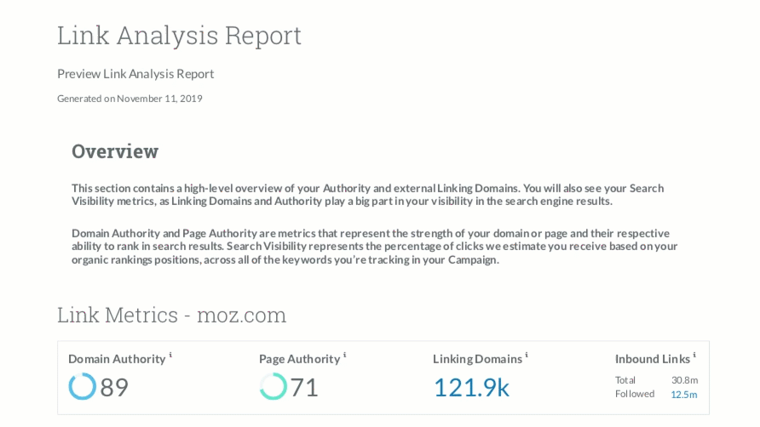
Task: Select the Page Authority score 71
Action: pyautogui.click(x=304, y=388)
